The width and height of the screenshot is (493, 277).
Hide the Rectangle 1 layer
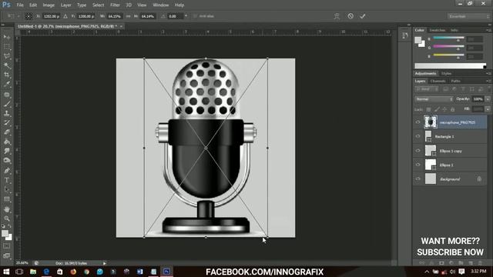418,136
